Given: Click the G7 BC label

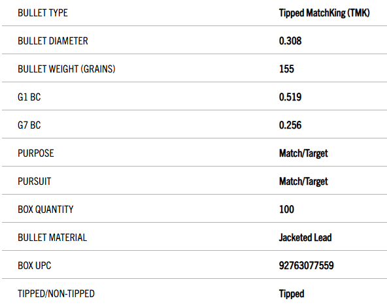Looking at the screenshot, I should coord(29,125).
